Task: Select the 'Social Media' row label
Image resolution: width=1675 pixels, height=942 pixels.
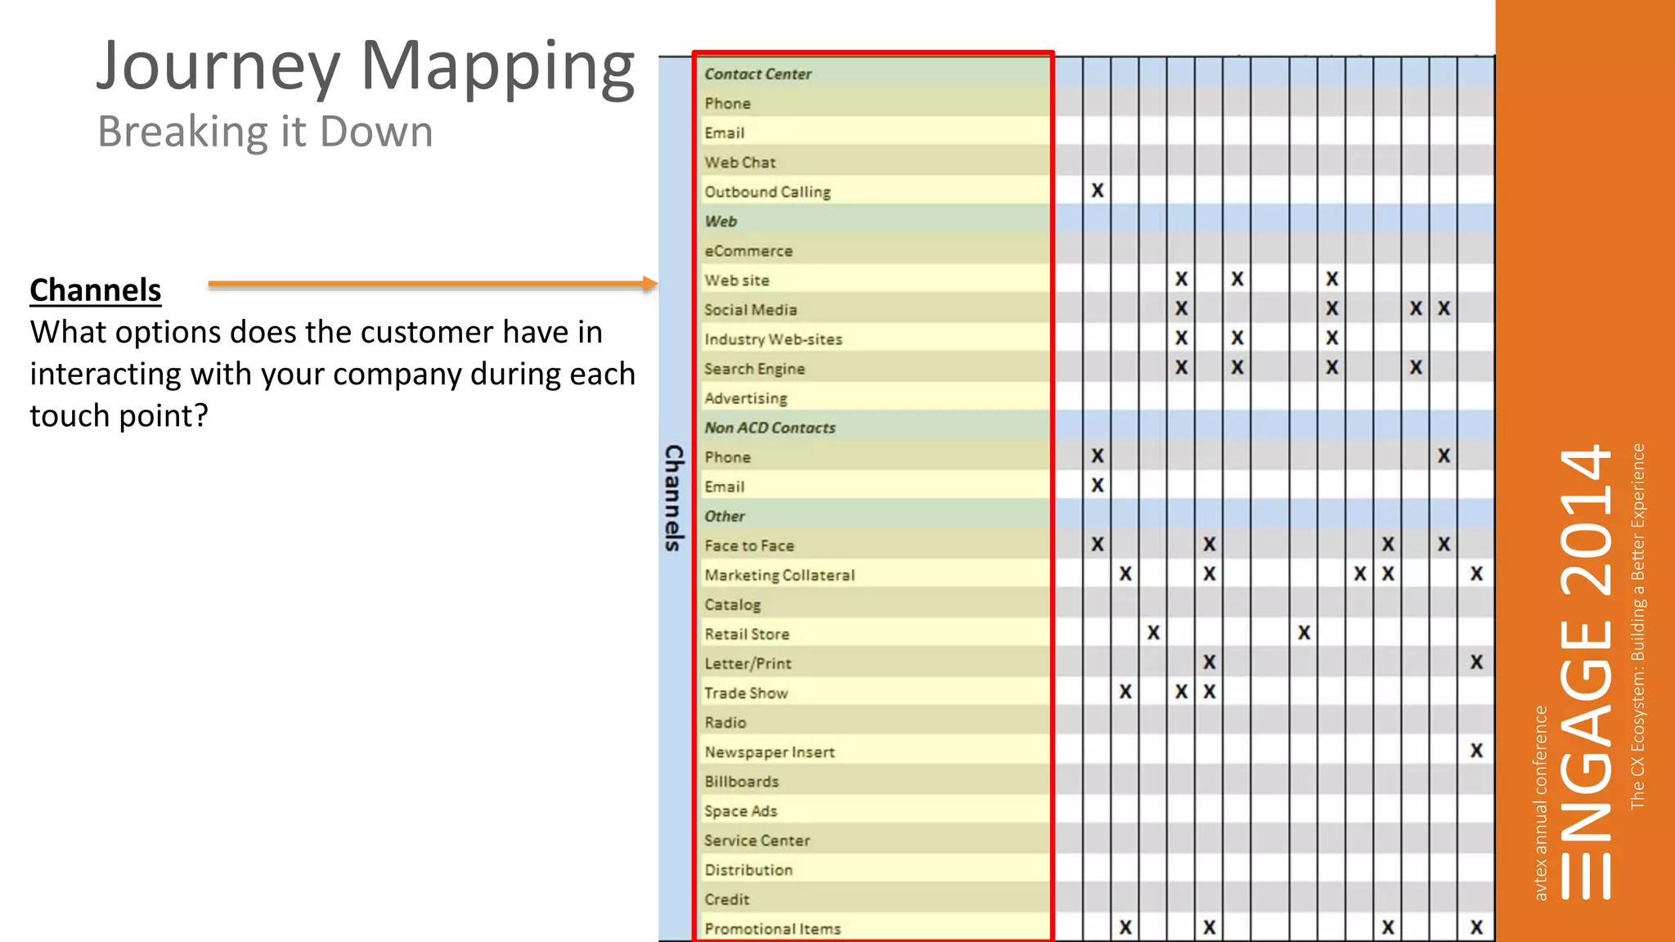Action: (751, 310)
